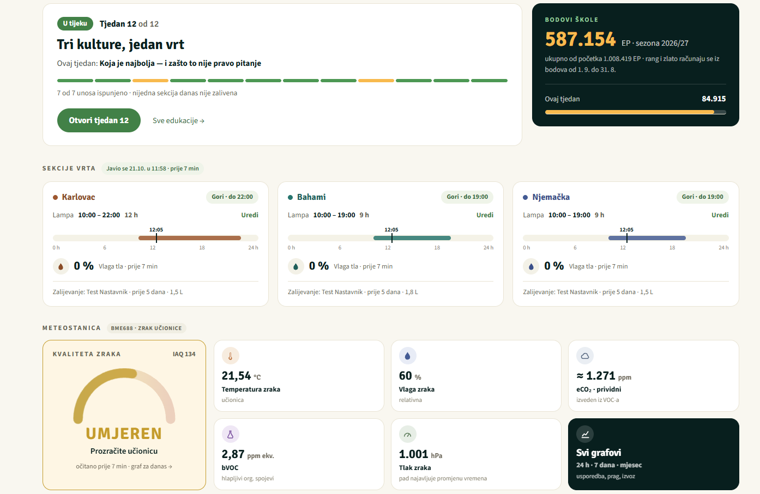
Task: Open the Svi grafovi card
Action: pos(653,454)
